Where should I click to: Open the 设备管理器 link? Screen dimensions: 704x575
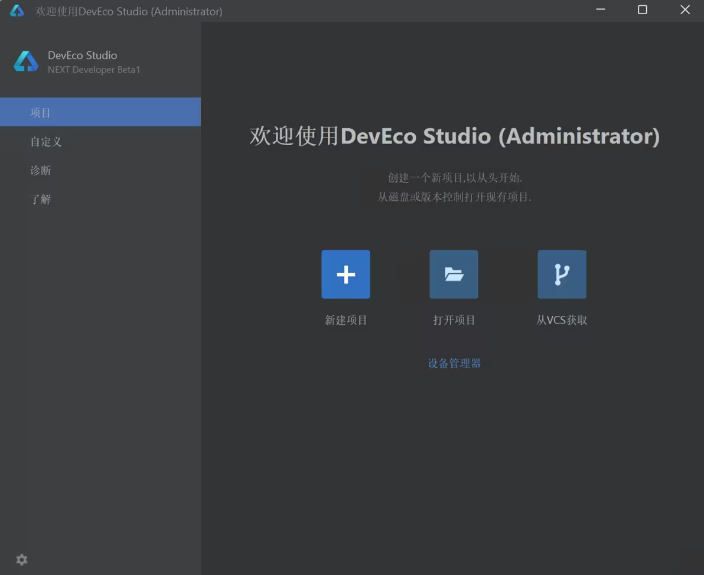454,363
